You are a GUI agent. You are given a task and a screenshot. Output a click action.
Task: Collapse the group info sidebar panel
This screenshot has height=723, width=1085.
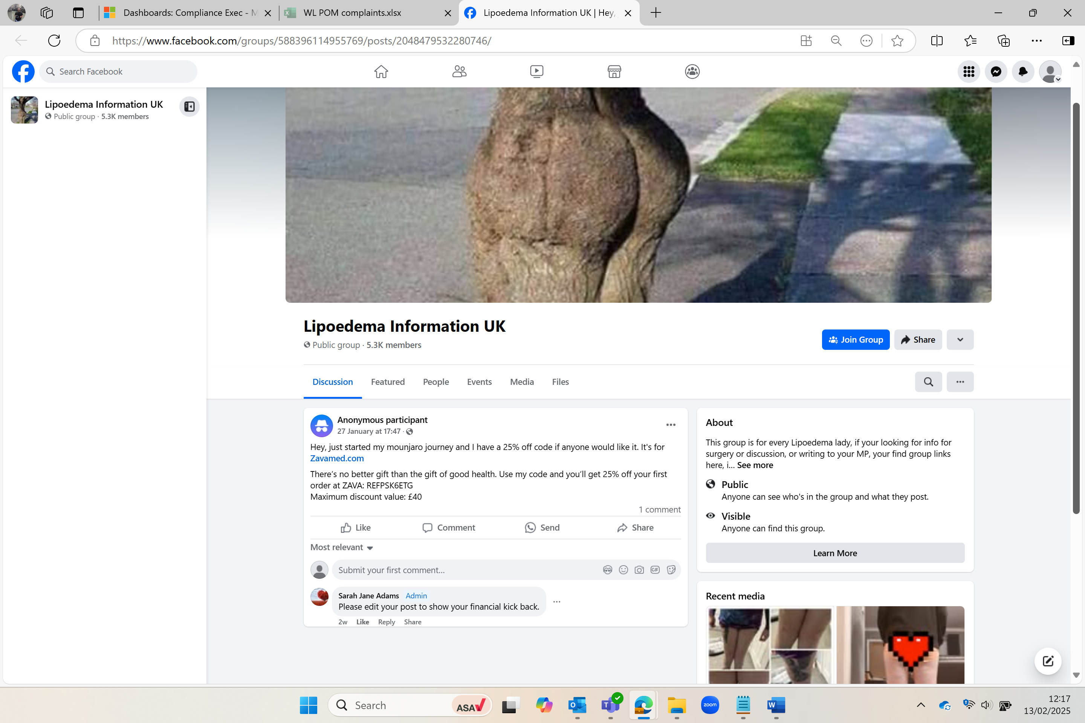point(189,106)
